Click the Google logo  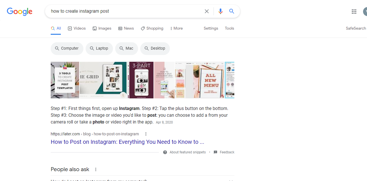tap(20, 11)
